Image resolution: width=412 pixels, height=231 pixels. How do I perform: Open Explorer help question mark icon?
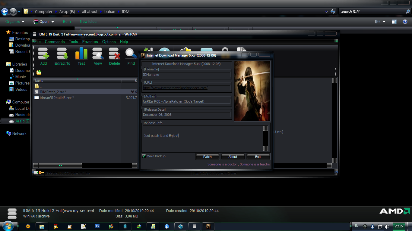(405, 22)
